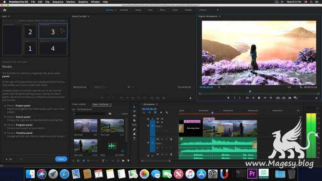This screenshot has width=322, height=181.
Task: Click panel box 2 in Learn diagram
Action: [x=30, y=31]
